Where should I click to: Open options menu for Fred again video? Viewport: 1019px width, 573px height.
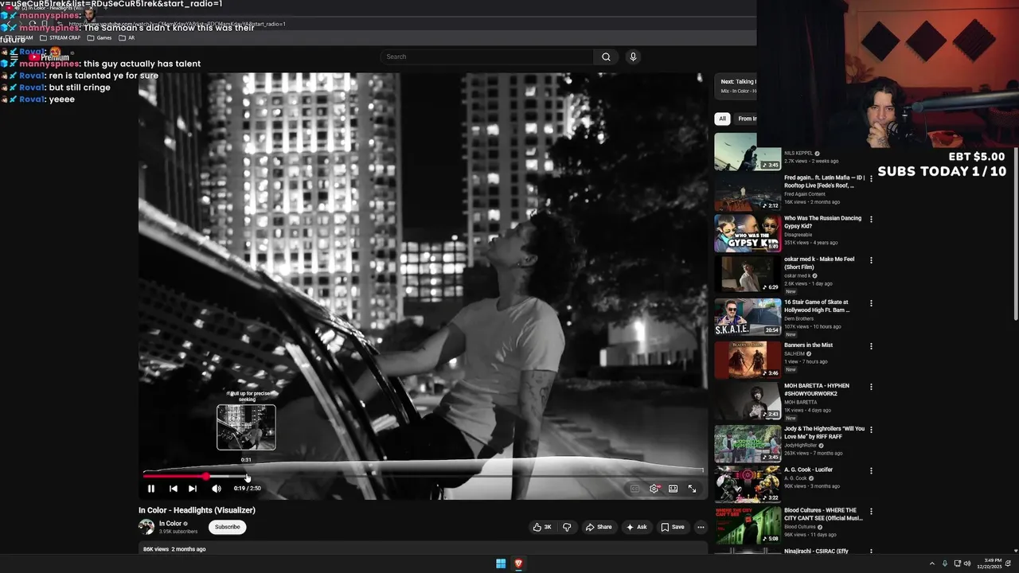point(871,178)
